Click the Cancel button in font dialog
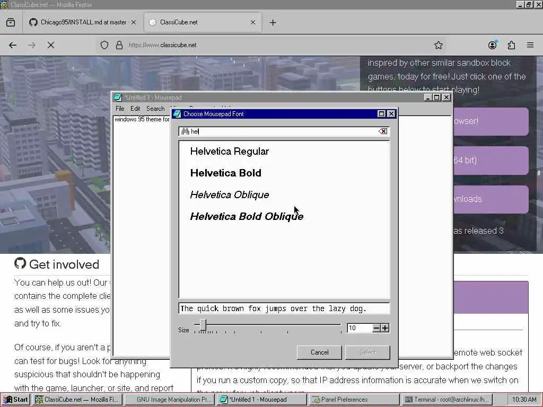The width and height of the screenshot is (543, 407). point(319,352)
